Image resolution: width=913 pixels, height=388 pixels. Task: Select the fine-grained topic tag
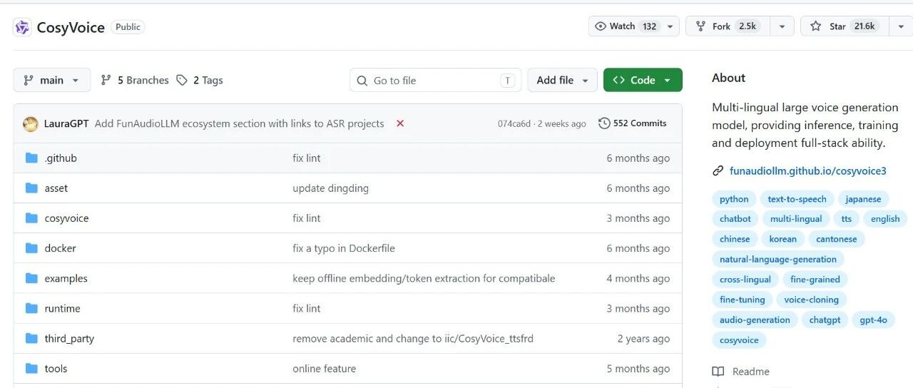tap(815, 280)
